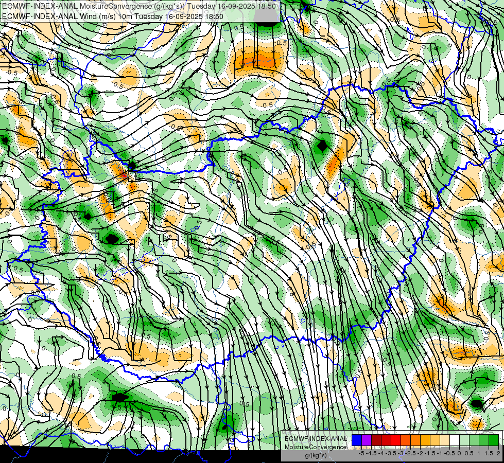
Task: Click the legend tick label -5
Action: coord(361,453)
